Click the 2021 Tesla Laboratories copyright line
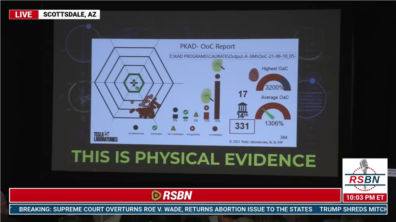The height and width of the screenshot is (222, 396). (256, 142)
